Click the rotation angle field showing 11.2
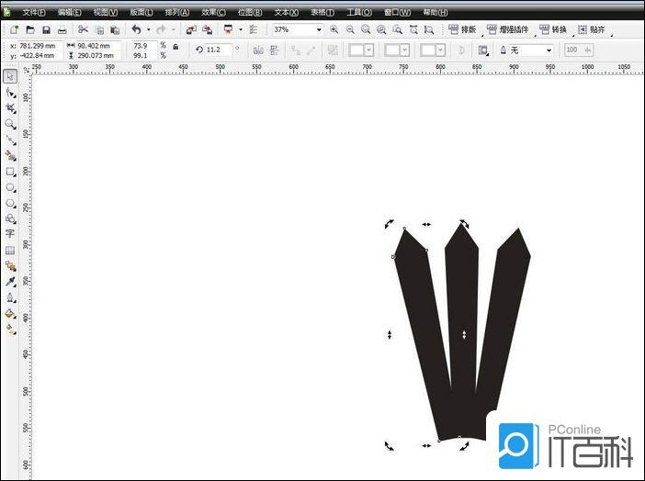645x481 pixels. (217, 50)
